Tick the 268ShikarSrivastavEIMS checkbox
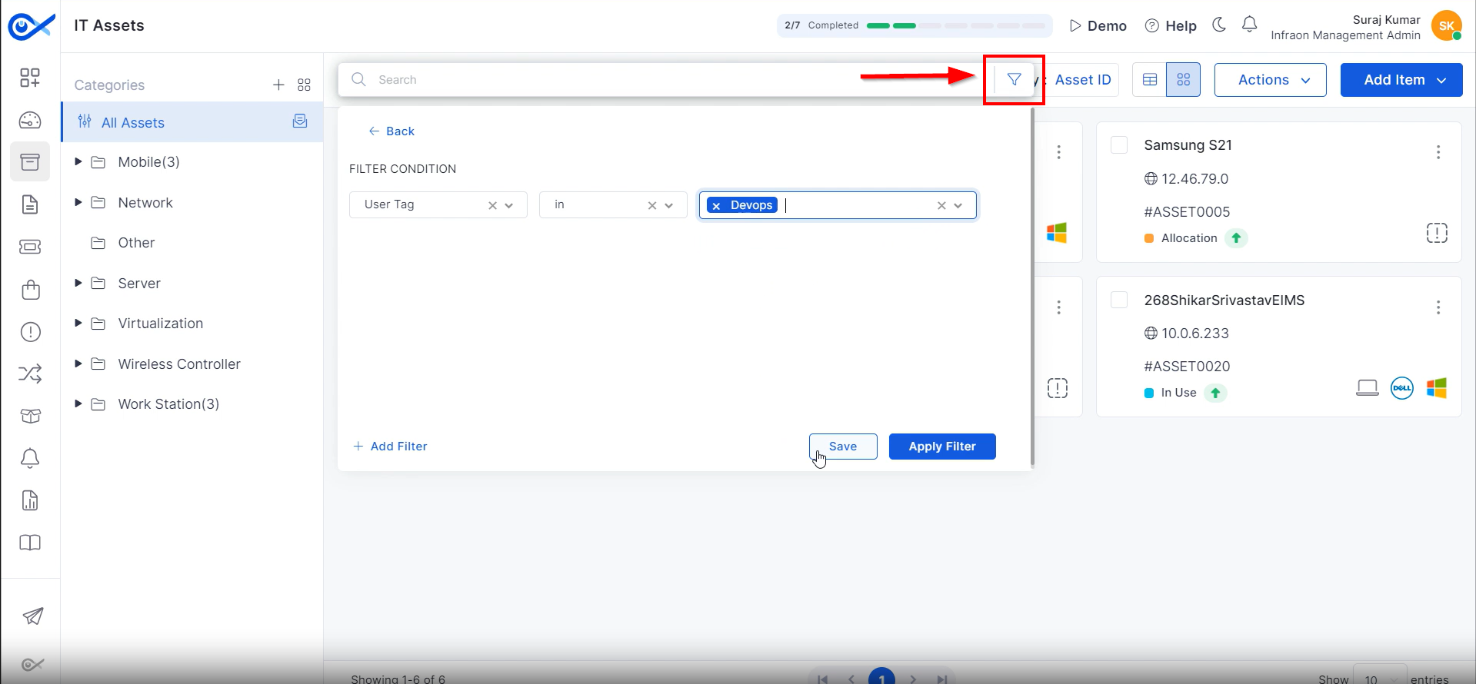Screen dimensions: 1476x684 (1119, 300)
